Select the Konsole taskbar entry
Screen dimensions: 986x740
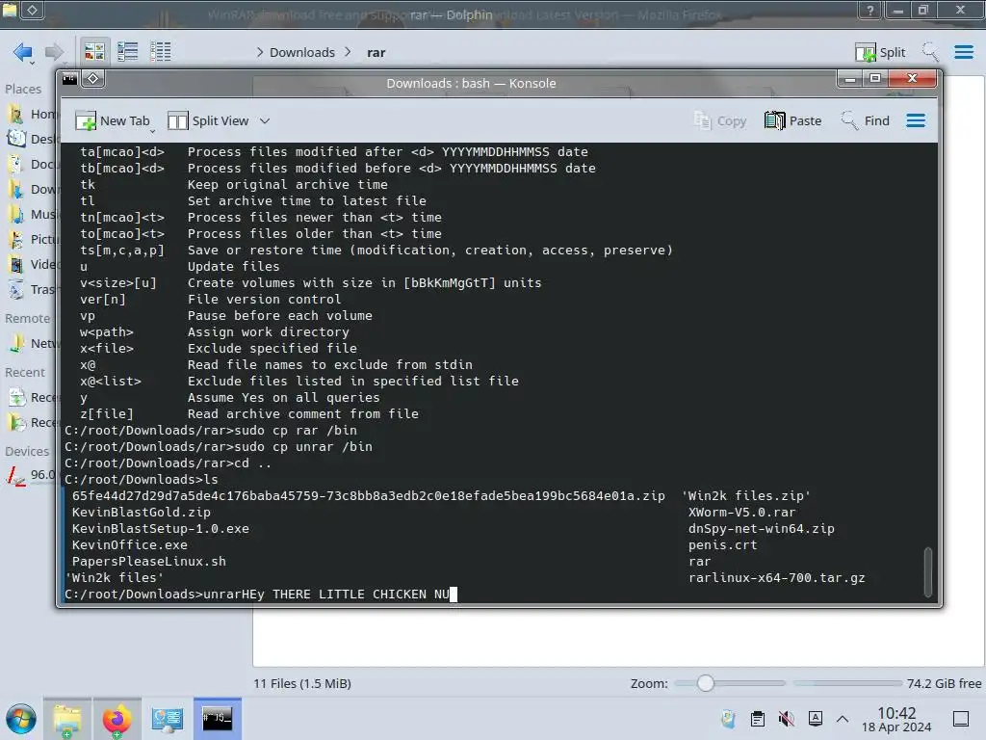pos(217,719)
